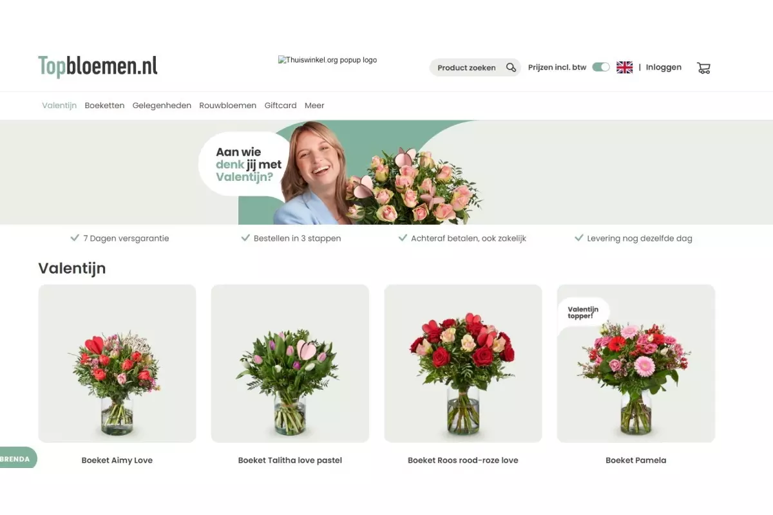The width and height of the screenshot is (773, 515).
Task: Expand the Gelegenheden menu
Action: tap(162, 106)
